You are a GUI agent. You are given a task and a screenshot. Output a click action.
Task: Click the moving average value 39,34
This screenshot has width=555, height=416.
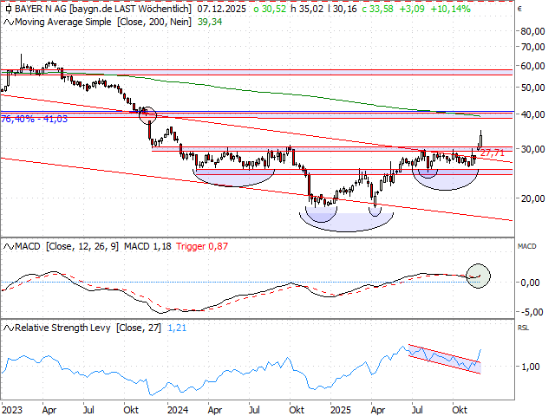210,22
